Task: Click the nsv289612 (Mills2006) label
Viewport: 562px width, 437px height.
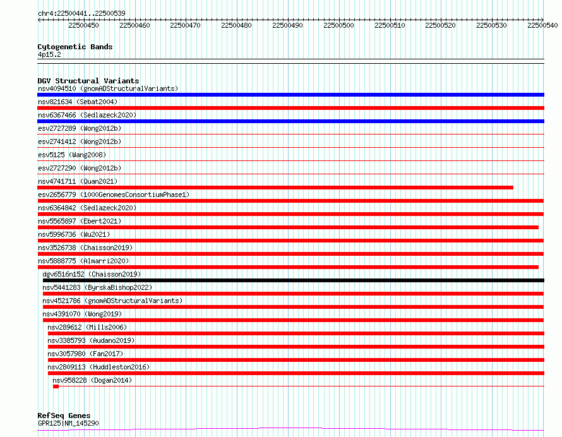Action: click(x=87, y=327)
